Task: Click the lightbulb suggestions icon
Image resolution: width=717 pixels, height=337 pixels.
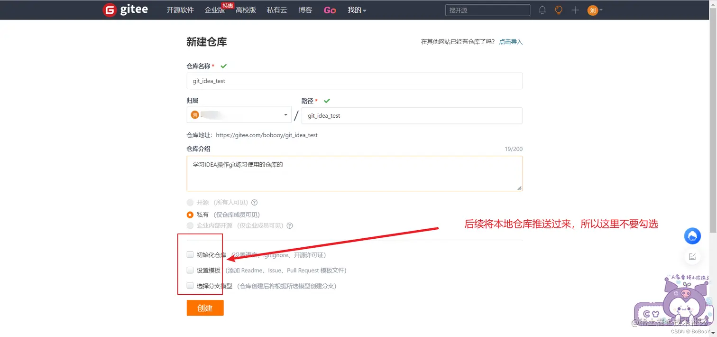Action: pos(558,9)
